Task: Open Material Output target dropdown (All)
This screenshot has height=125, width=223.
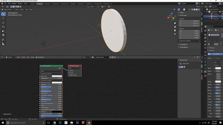Action: tap(75, 68)
